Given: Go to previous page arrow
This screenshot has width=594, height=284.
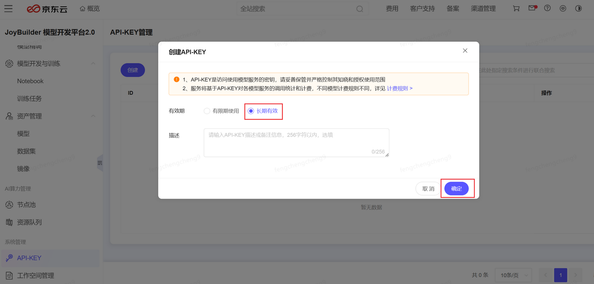Looking at the screenshot, I should point(546,275).
